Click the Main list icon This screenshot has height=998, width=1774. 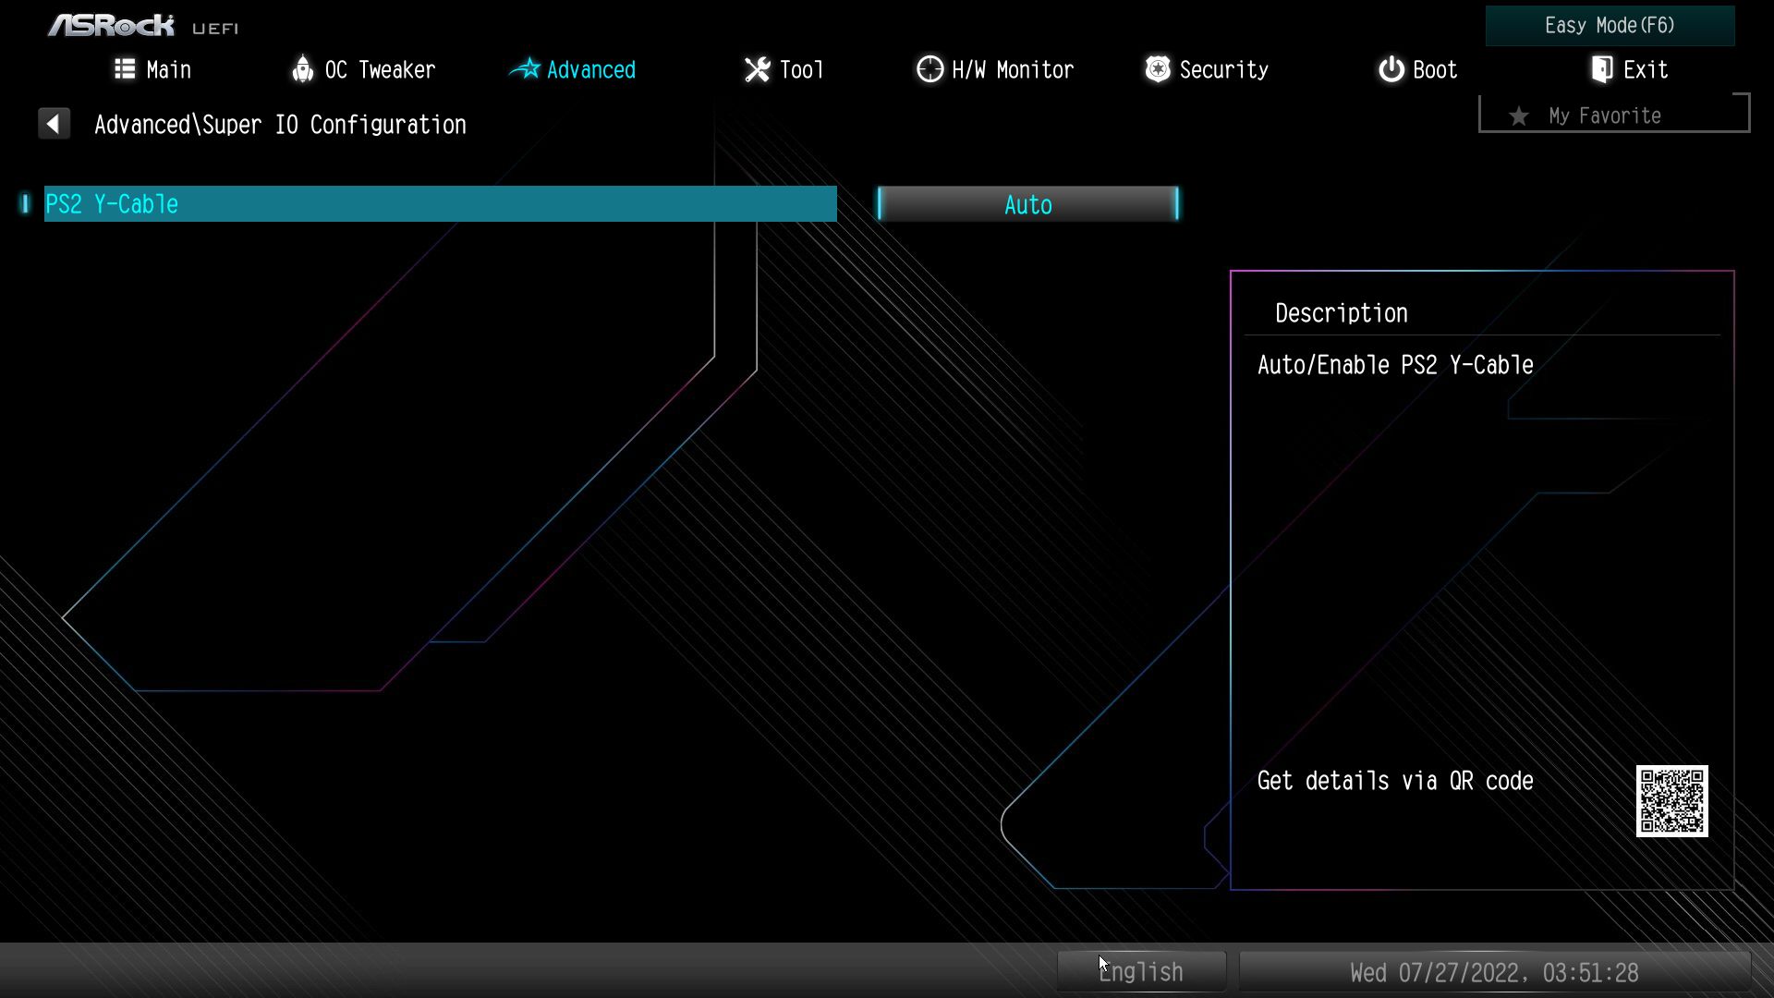click(x=125, y=69)
